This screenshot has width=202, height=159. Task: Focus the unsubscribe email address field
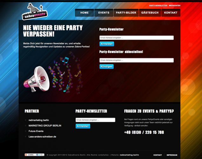tap(137, 60)
